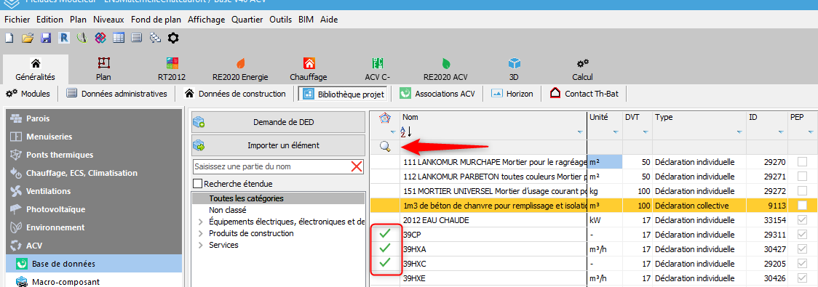
Task: Open the Ponts thermiques sidebar section
Action: (x=94, y=155)
